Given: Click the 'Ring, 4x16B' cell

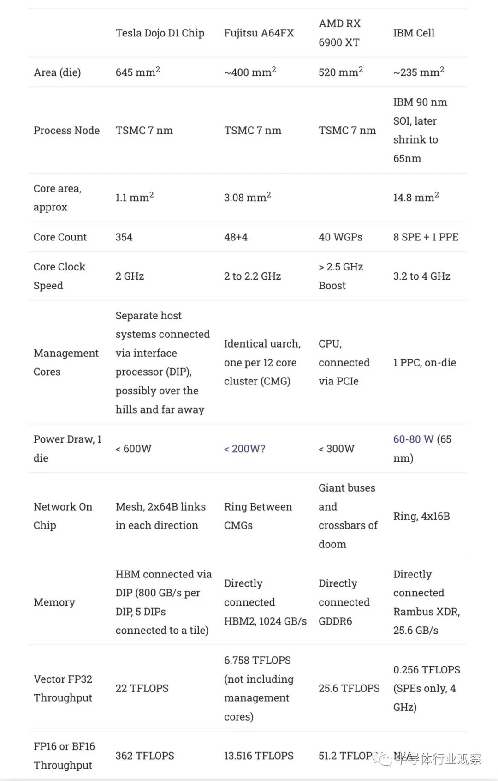Looking at the screenshot, I should point(421,516).
